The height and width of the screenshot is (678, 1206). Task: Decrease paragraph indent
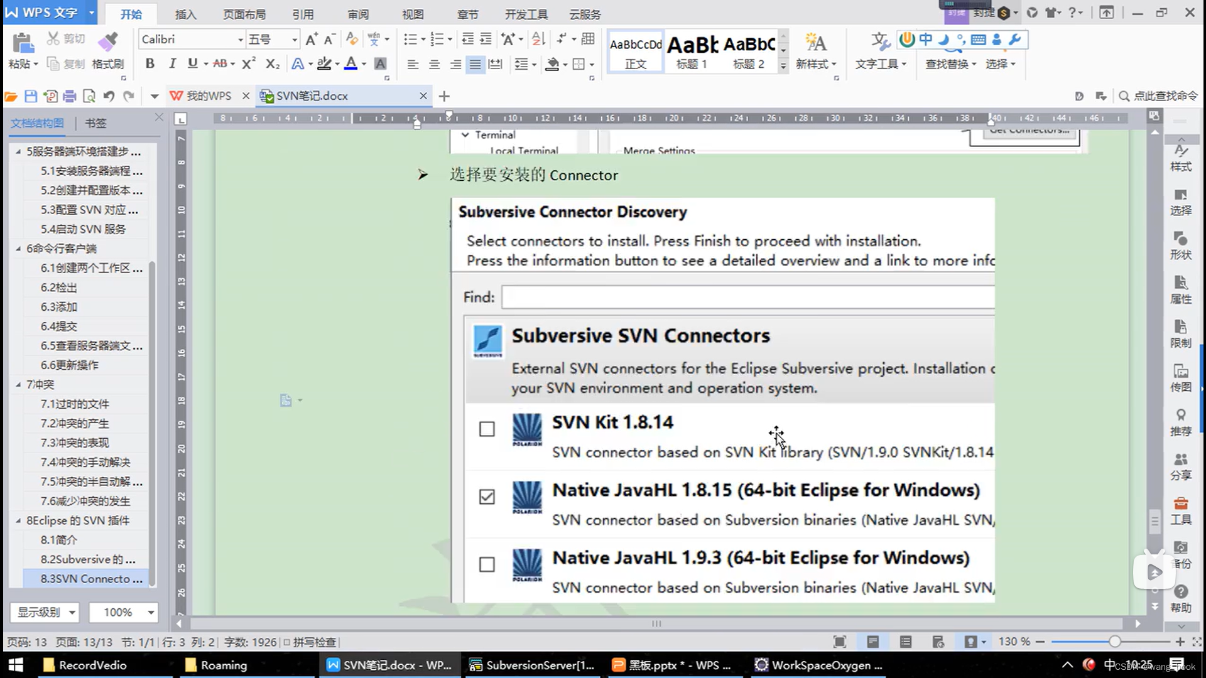pos(467,40)
